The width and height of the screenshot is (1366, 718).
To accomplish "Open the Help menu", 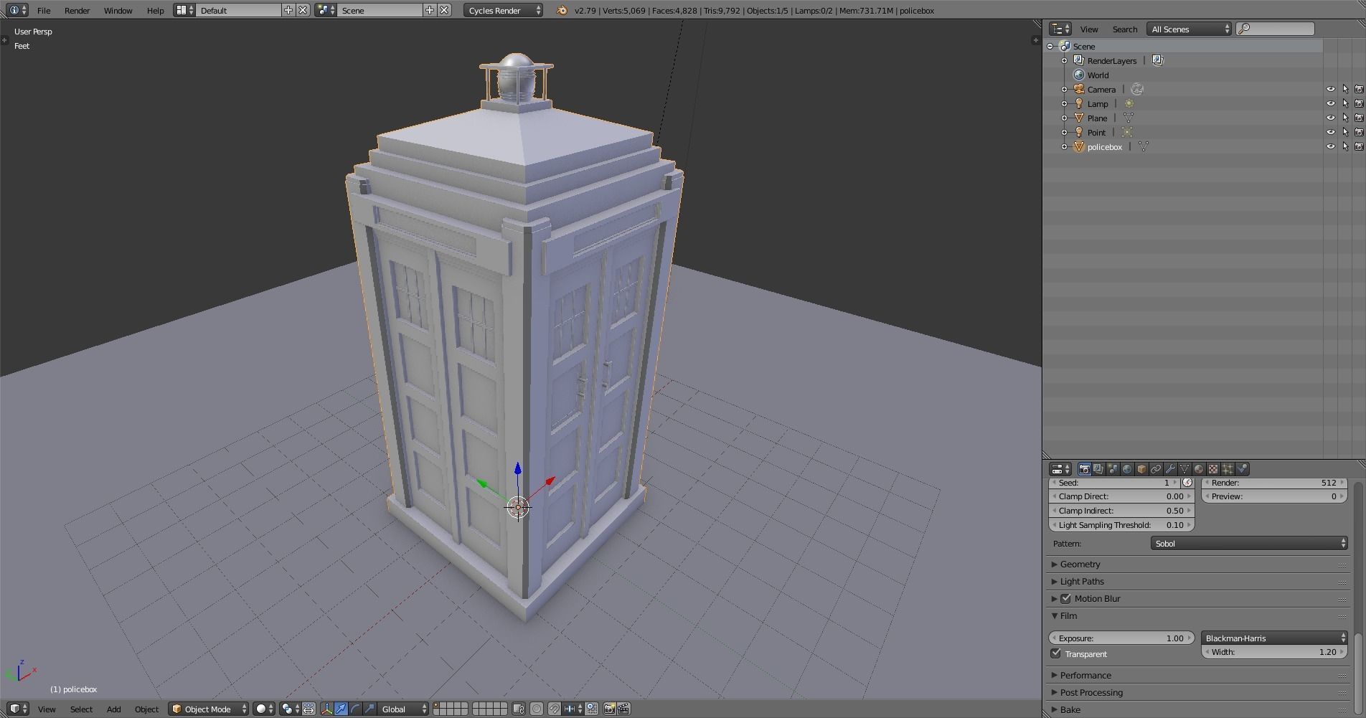I will coord(155,10).
